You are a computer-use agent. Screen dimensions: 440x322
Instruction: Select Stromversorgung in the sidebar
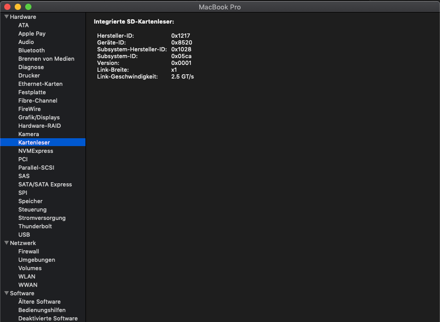[42, 218]
